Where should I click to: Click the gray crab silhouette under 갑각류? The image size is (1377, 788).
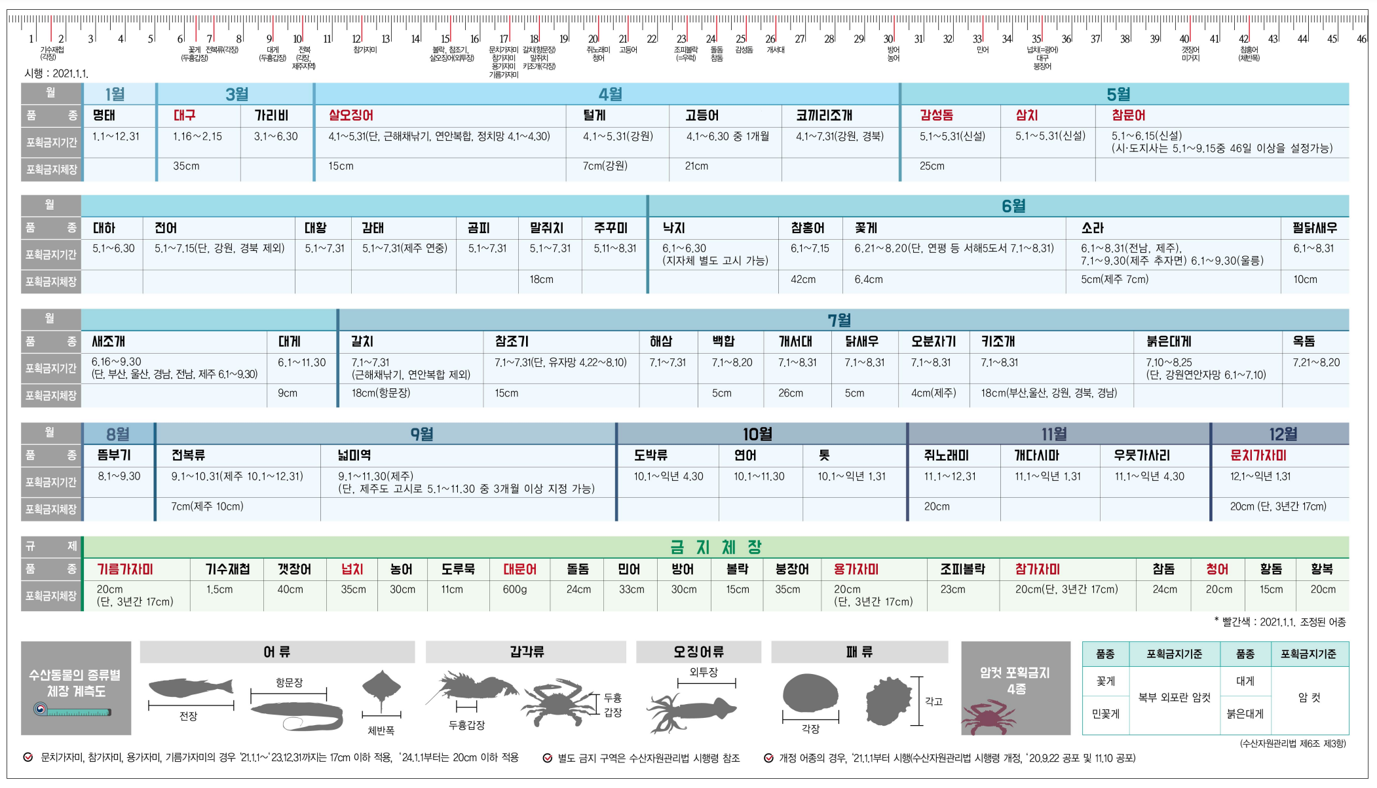[557, 704]
